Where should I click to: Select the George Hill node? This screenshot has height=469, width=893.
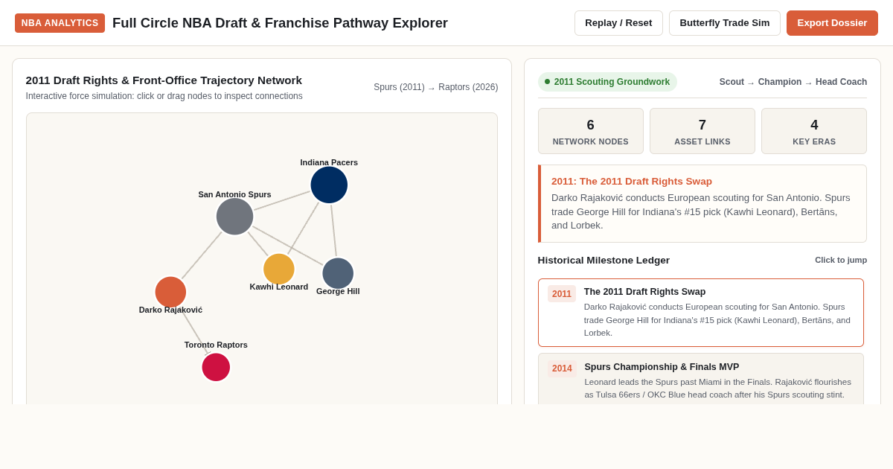338,273
